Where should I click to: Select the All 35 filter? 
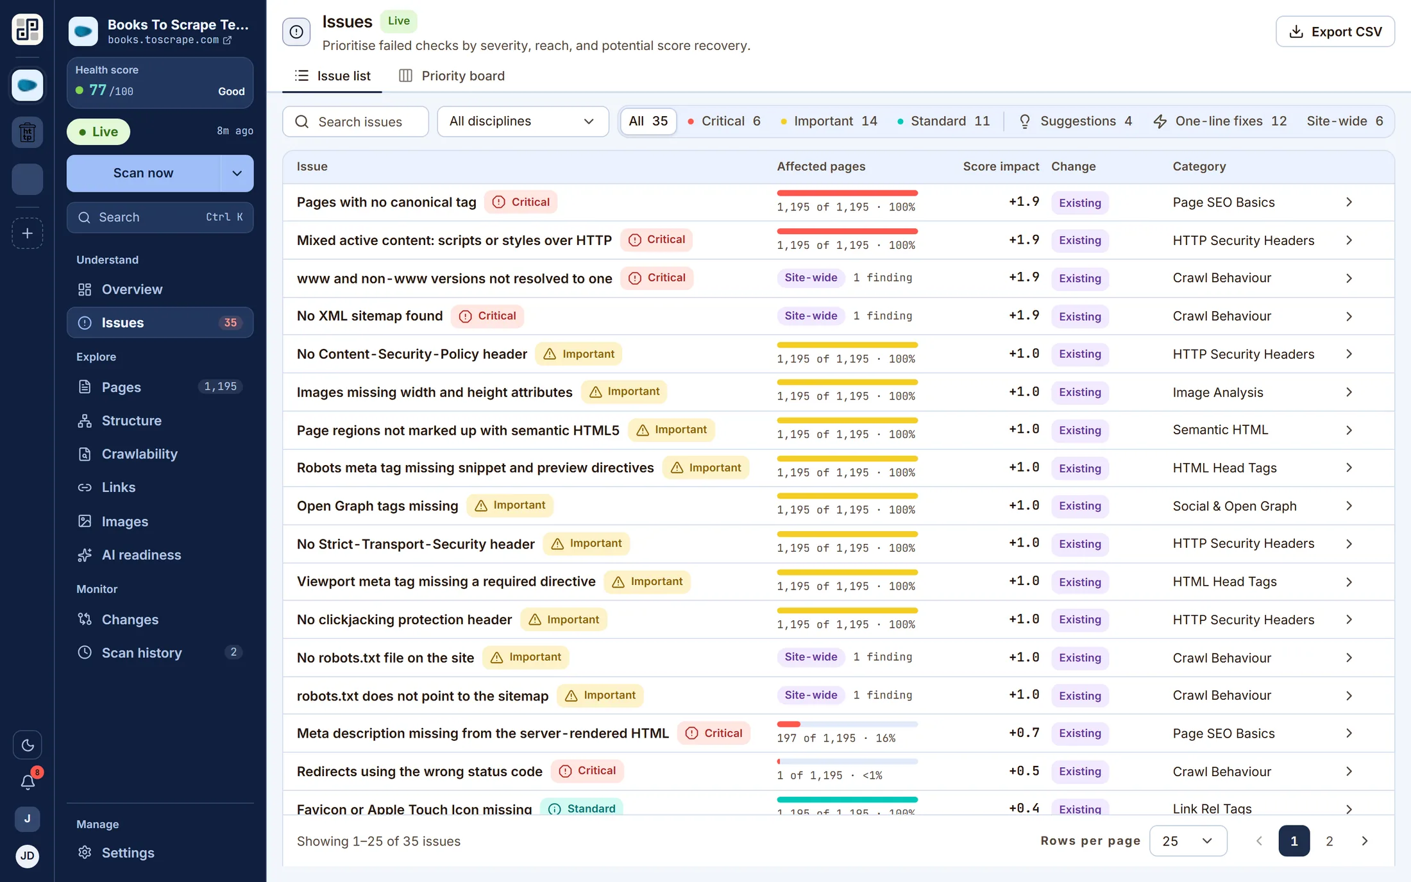[x=648, y=121]
